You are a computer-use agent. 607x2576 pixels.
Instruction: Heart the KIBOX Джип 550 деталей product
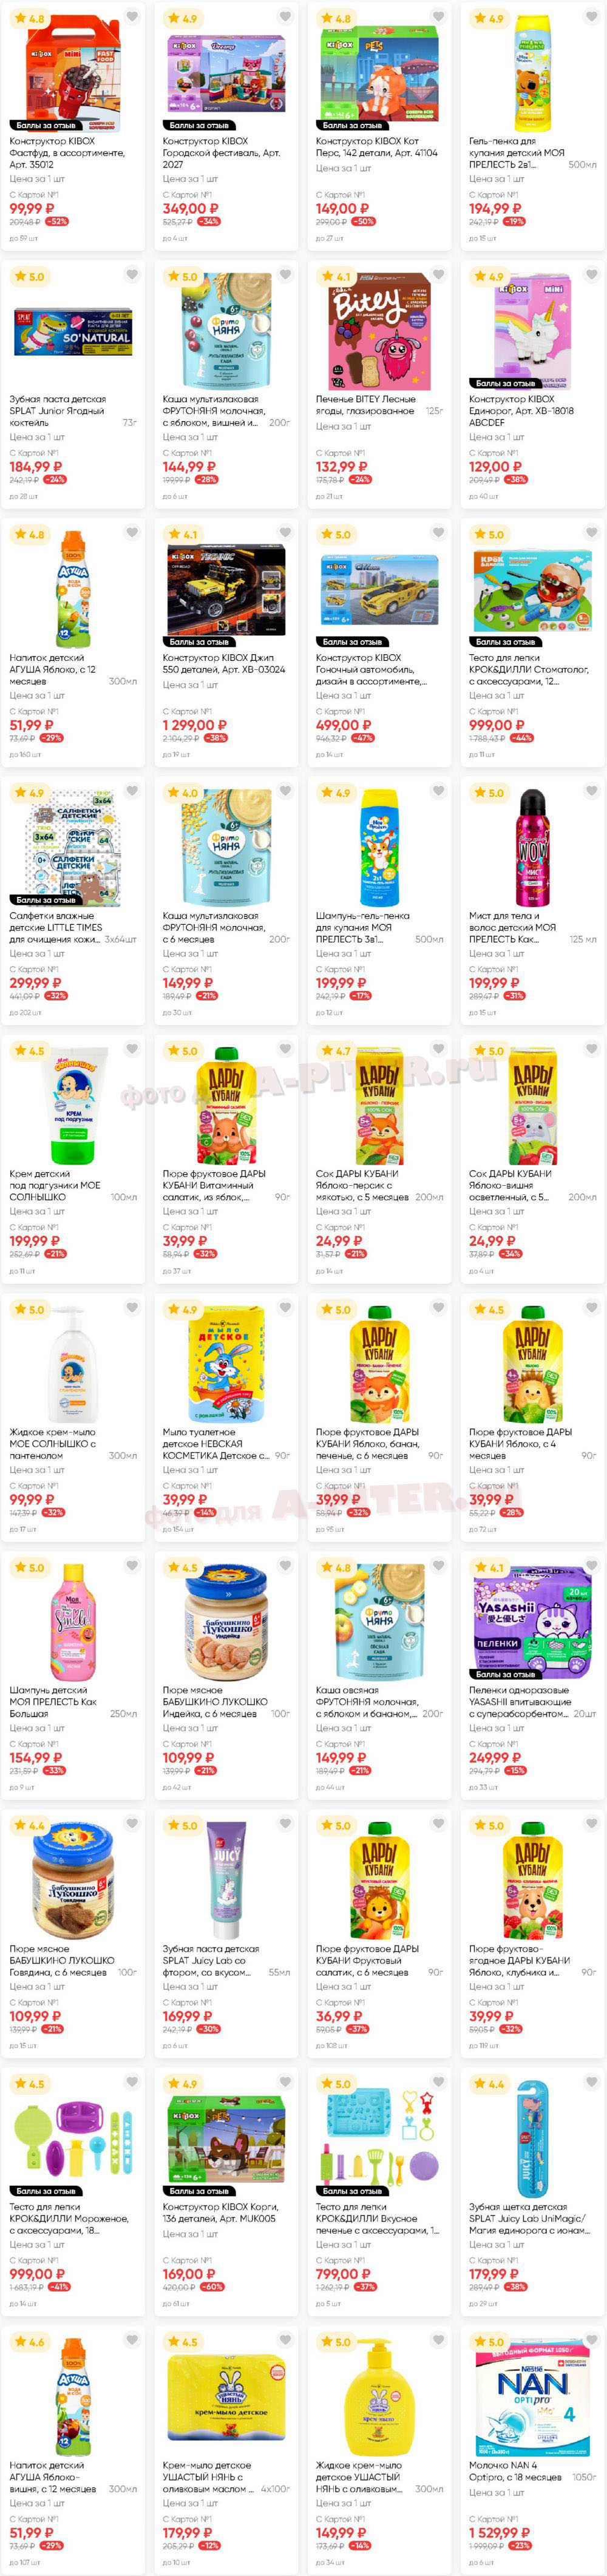[285, 534]
